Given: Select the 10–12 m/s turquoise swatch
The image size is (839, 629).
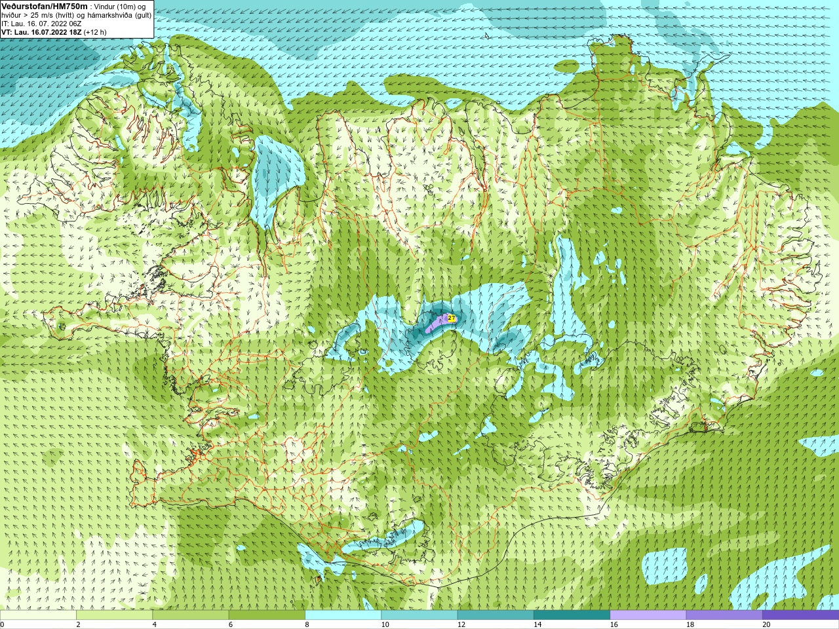Looking at the screenshot, I should 419,615.
